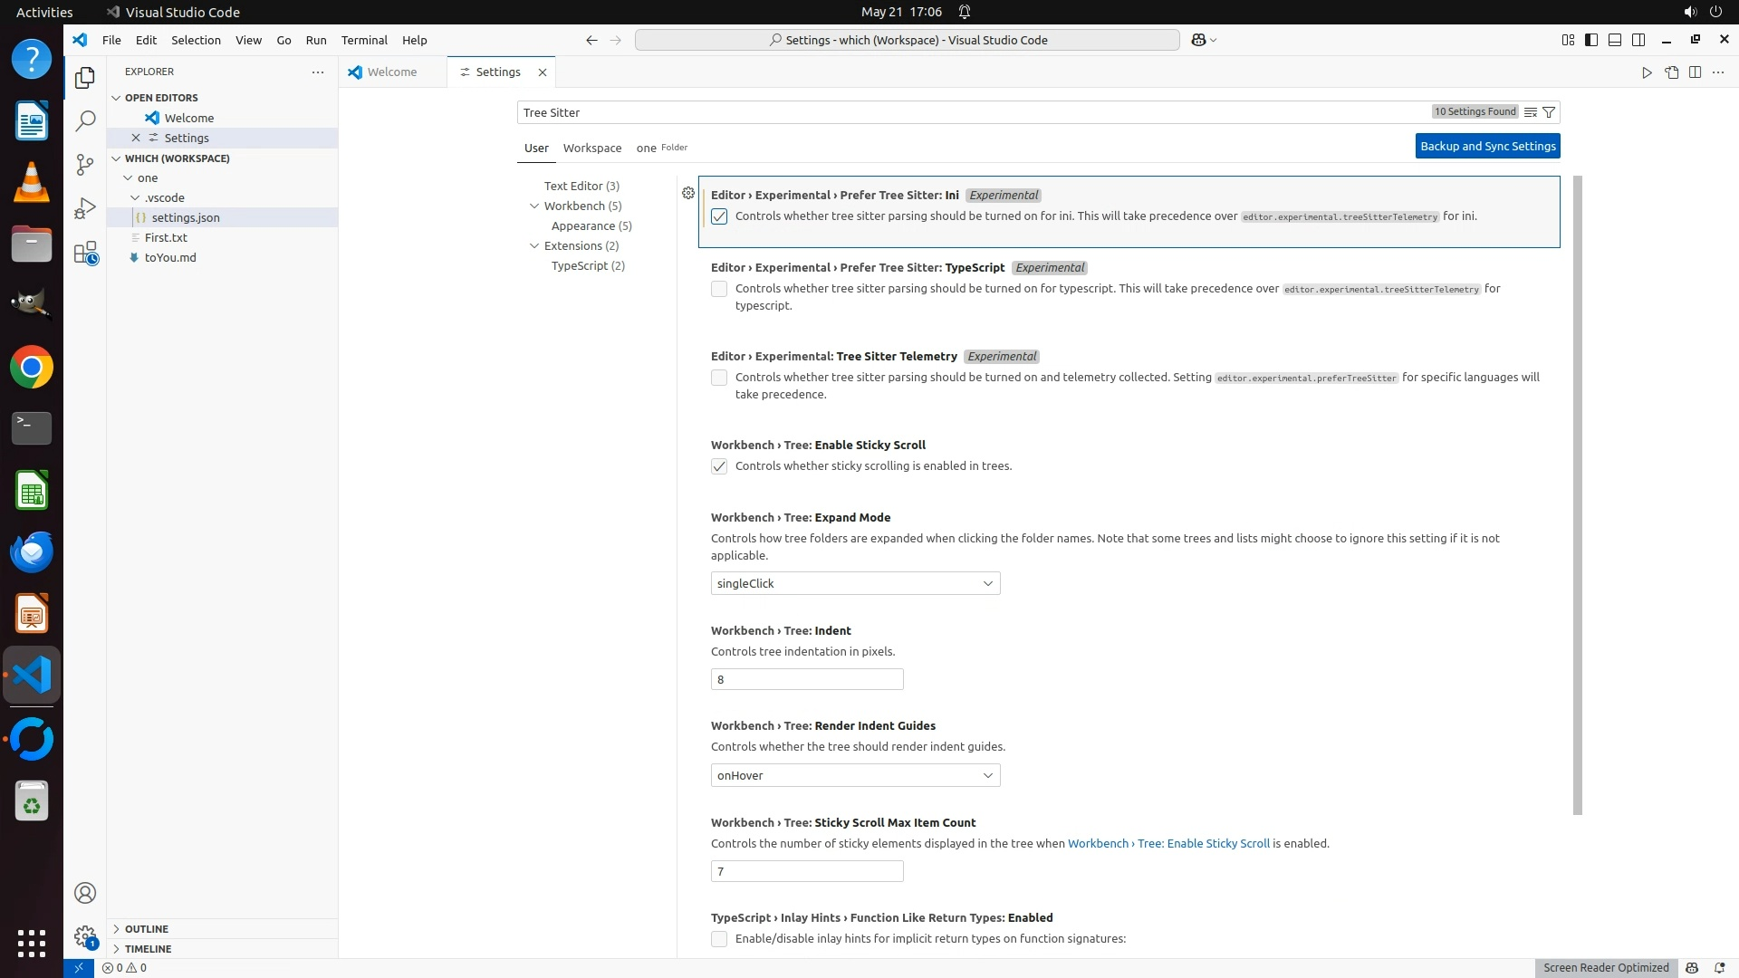Viewport: 1739px width, 978px height.
Task: Collapse the Workbench settings category
Action: 534,206
